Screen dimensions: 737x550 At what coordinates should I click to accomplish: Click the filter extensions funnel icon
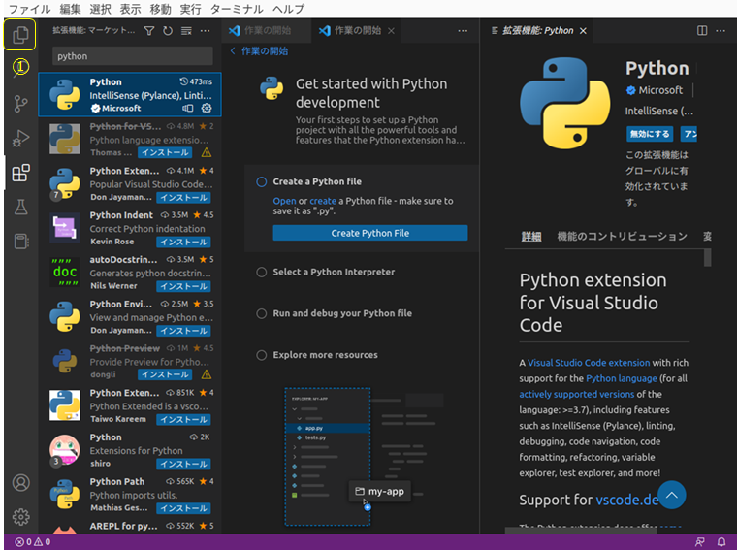coord(149,31)
